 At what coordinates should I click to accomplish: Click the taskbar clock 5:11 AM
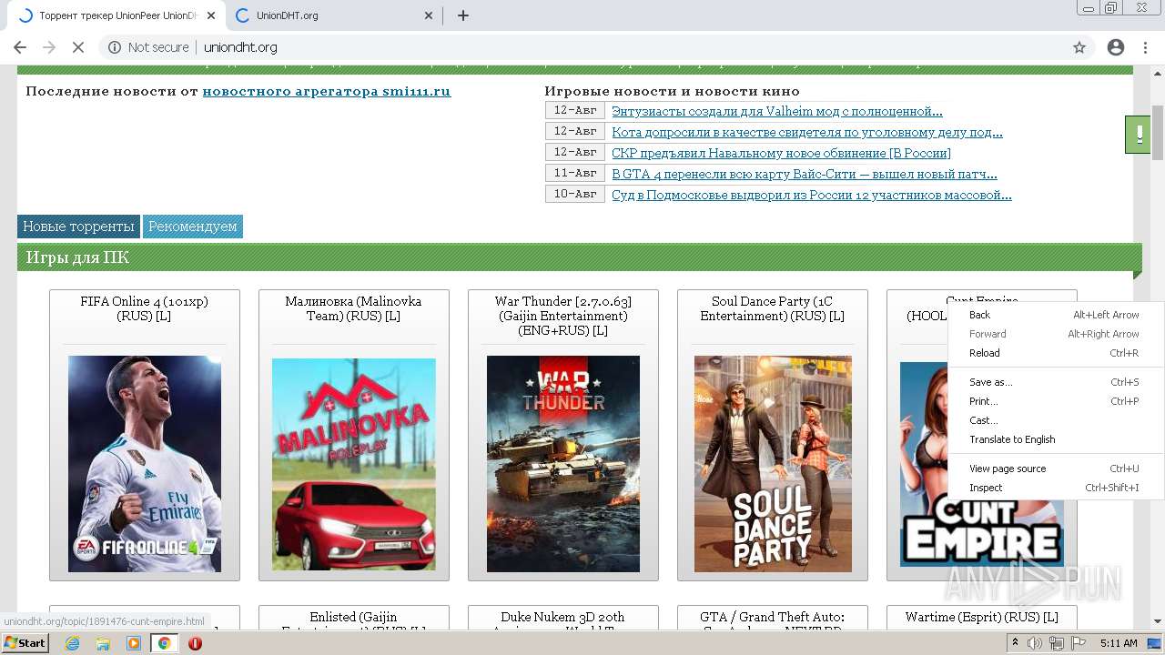[x=1119, y=643]
